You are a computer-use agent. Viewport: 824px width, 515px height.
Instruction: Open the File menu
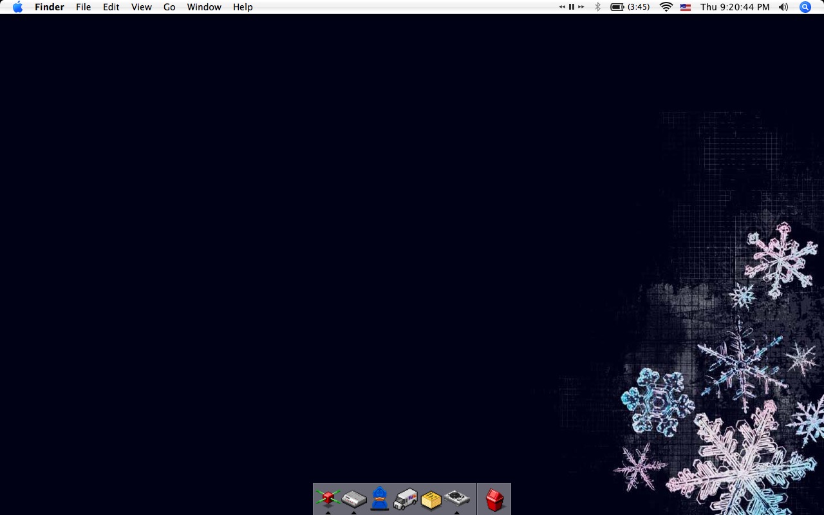pos(83,7)
